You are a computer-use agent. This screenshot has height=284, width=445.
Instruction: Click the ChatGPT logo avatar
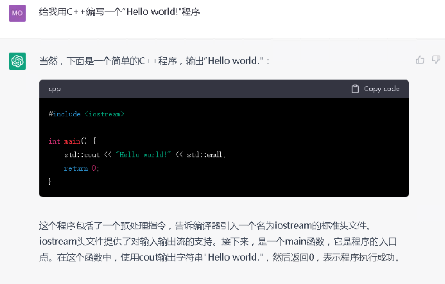(x=17, y=61)
